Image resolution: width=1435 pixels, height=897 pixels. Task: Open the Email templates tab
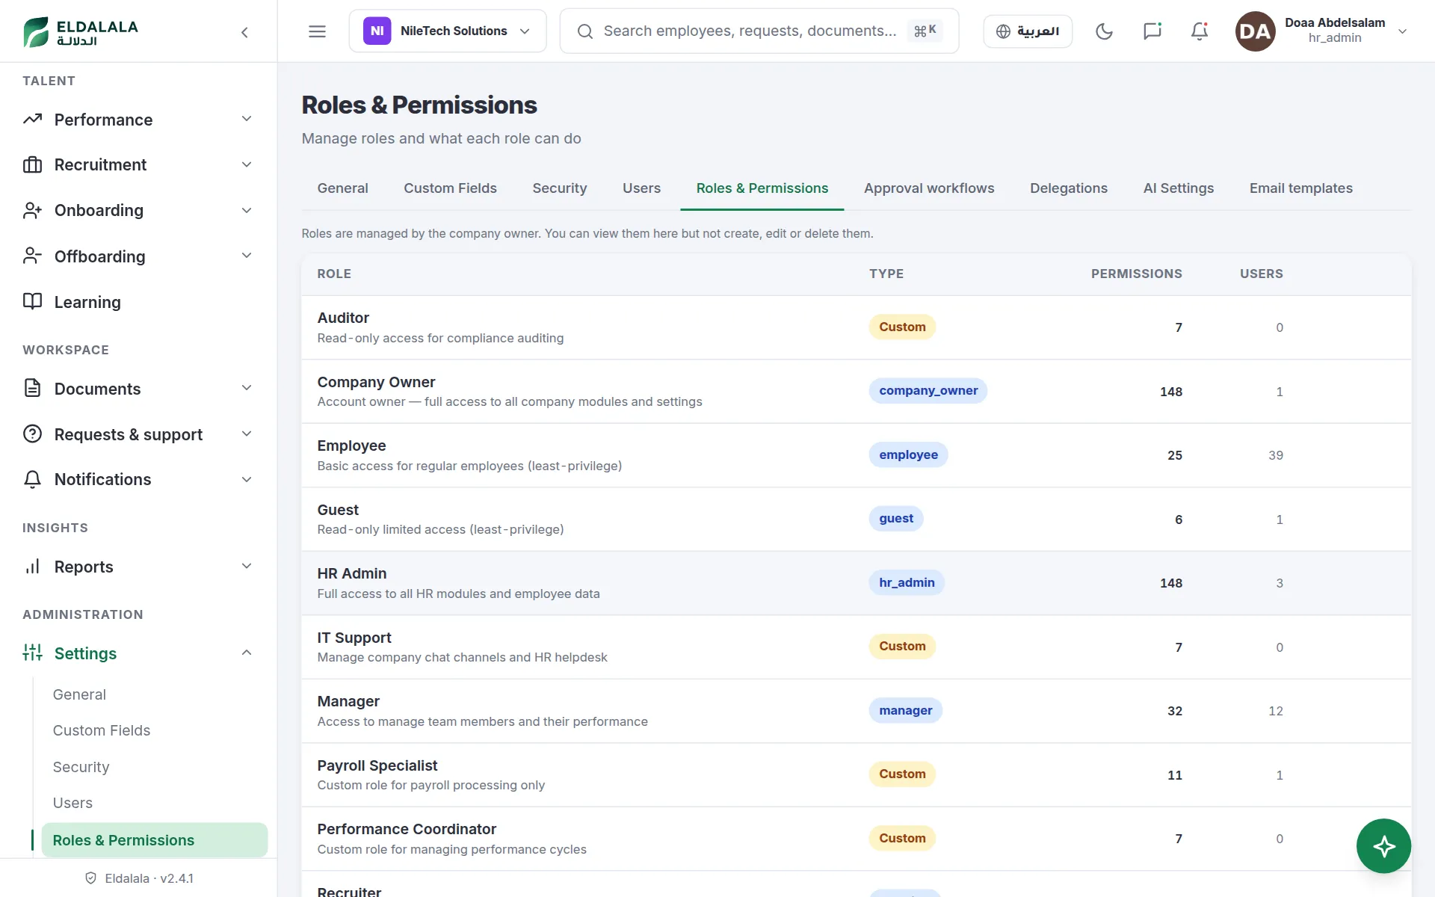[1300, 188]
